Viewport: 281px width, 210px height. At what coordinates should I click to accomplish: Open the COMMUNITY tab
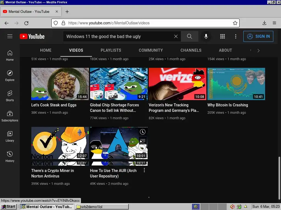click(151, 50)
